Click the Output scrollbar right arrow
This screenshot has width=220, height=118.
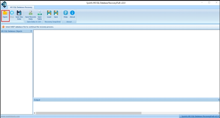pyautogui.click(x=219, y=113)
